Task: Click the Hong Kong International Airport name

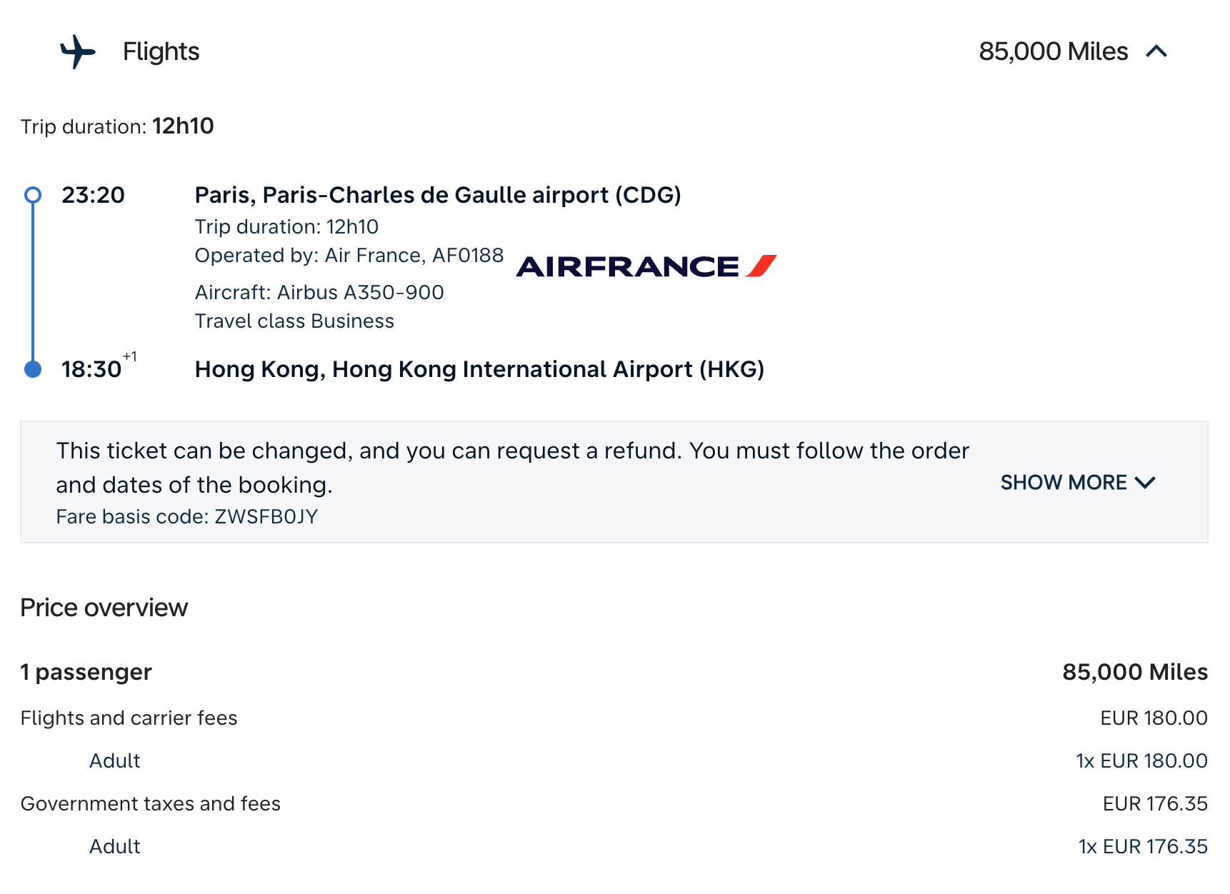Action: (x=479, y=369)
